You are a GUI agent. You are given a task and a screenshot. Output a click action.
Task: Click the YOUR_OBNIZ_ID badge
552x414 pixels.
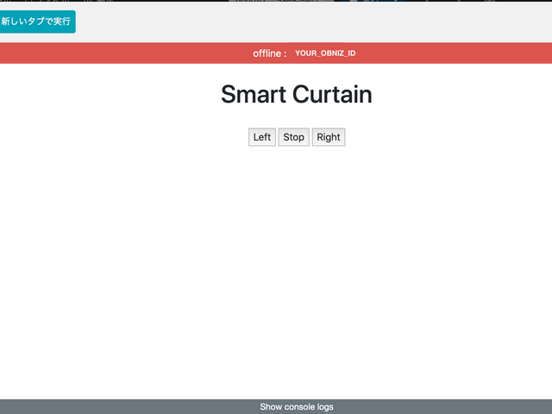click(x=325, y=53)
